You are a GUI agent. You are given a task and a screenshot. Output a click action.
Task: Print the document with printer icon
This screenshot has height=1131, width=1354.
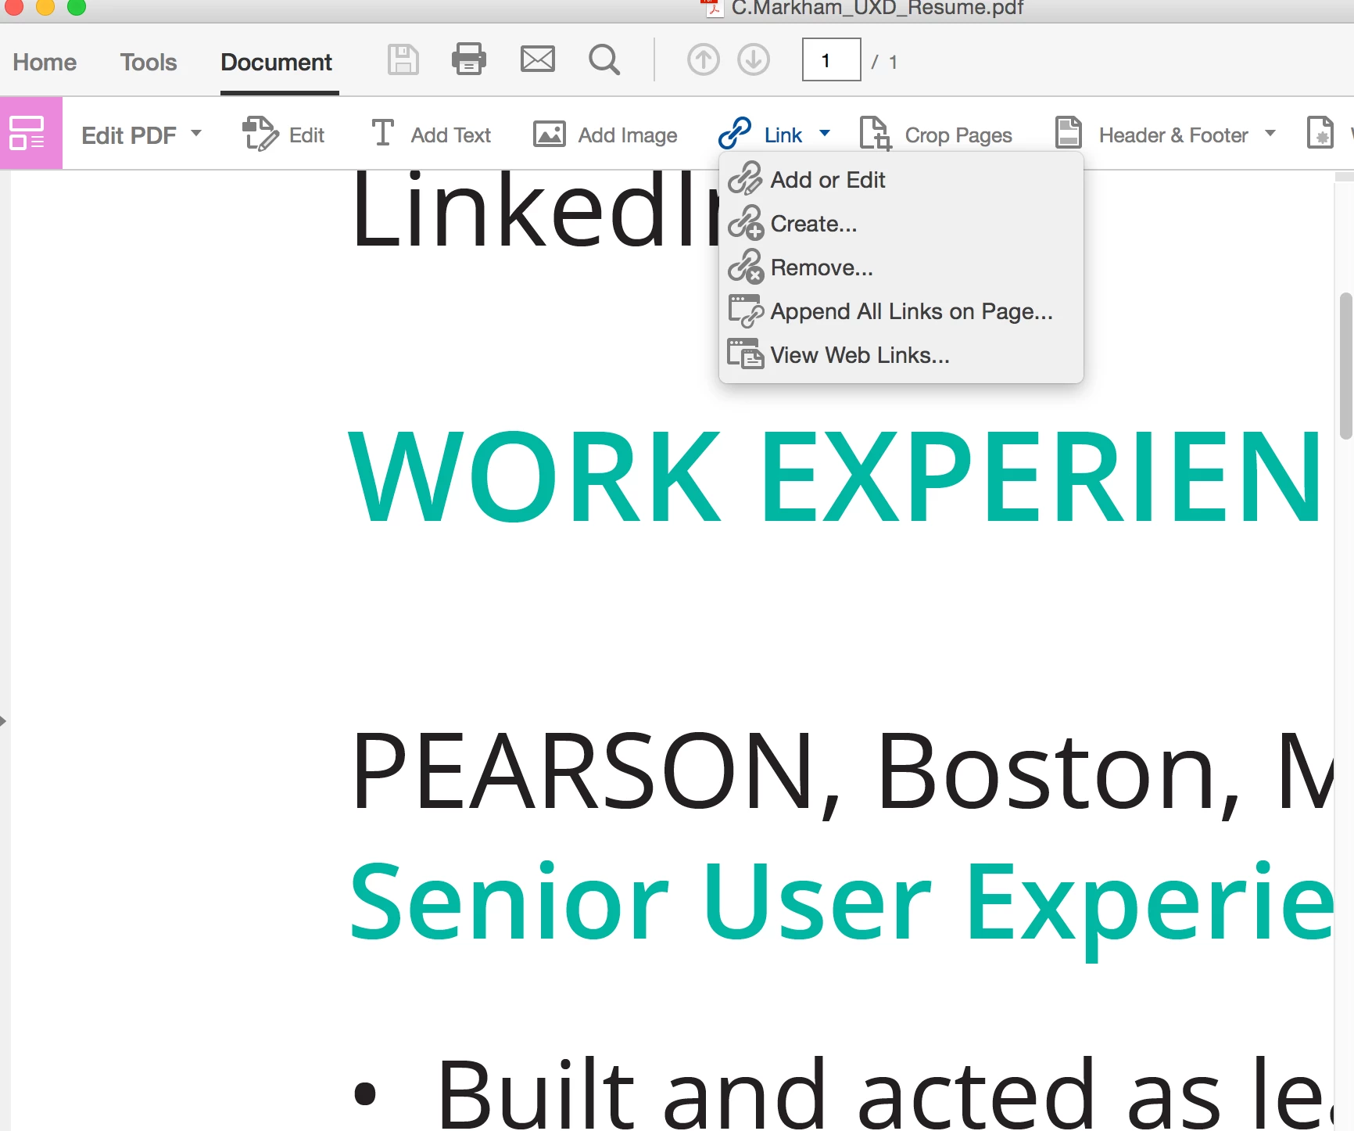[x=469, y=59]
